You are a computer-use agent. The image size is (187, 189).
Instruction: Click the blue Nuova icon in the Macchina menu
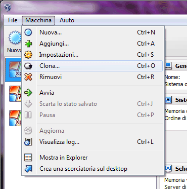pyautogui.click(x=28, y=32)
